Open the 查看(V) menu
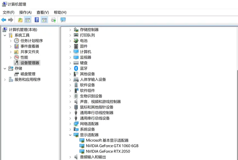The image size is (238, 160). (43, 12)
